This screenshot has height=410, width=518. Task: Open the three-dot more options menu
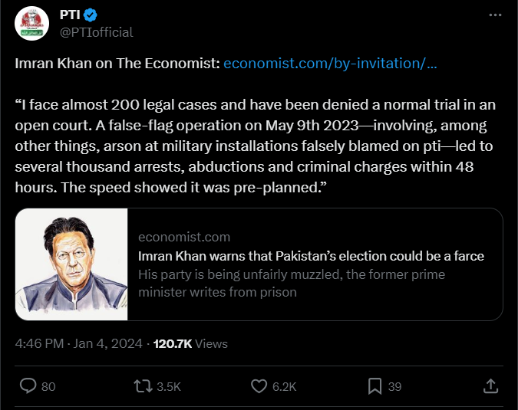[496, 16]
